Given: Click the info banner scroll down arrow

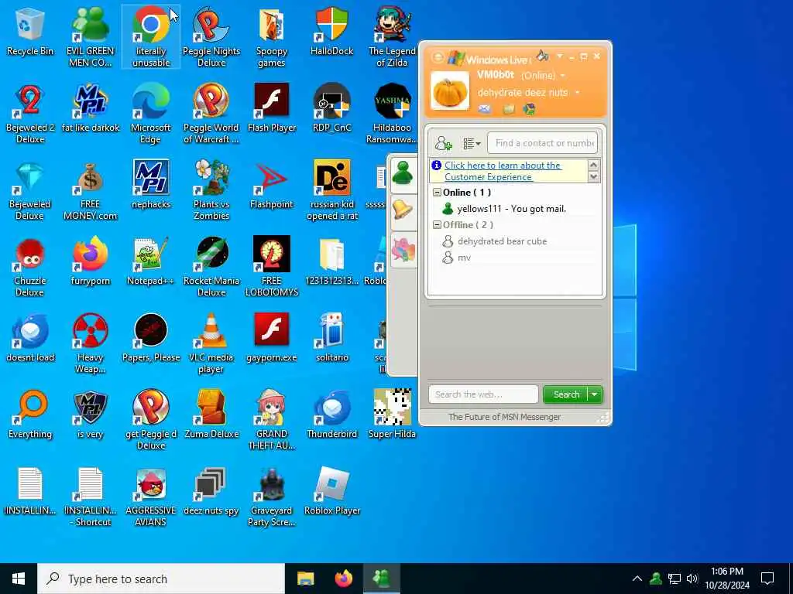Looking at the screenshot, I should click(x=594, y=177).
